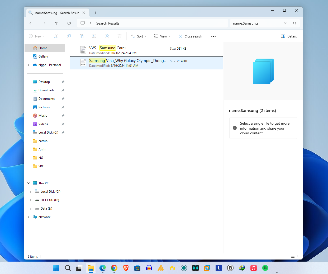328x274 pixels.
Task: Click the Paste toolbar icon
Action: [82, 36]
